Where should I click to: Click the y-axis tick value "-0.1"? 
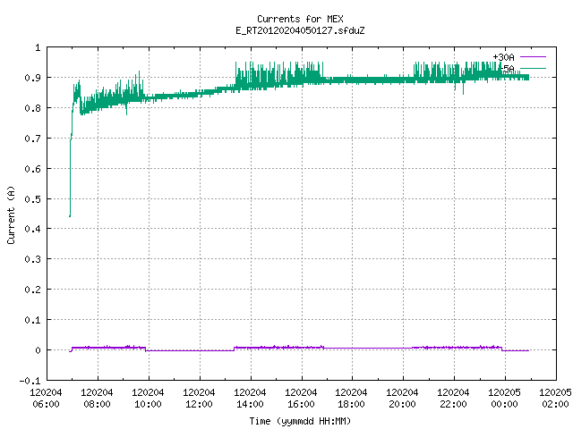pyautogui.click(x=30, y=381)
